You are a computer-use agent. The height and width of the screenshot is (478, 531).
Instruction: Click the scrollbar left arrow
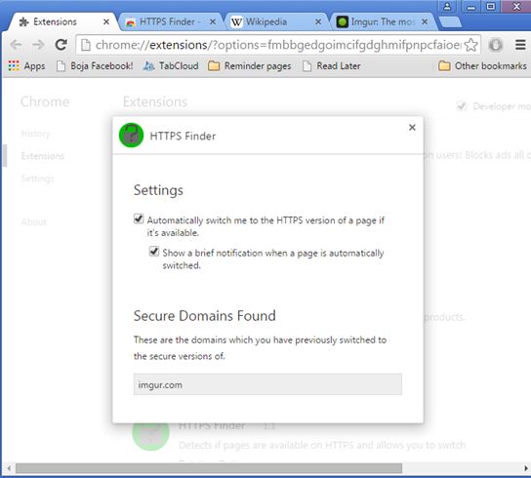pyautogui.click(x=9, y=468)
